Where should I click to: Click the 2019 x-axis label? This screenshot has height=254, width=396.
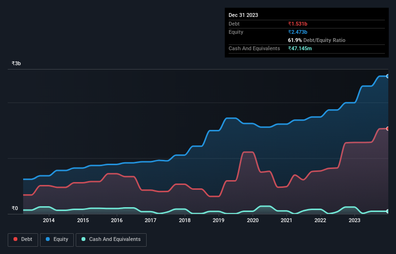(x=218, y=220)
